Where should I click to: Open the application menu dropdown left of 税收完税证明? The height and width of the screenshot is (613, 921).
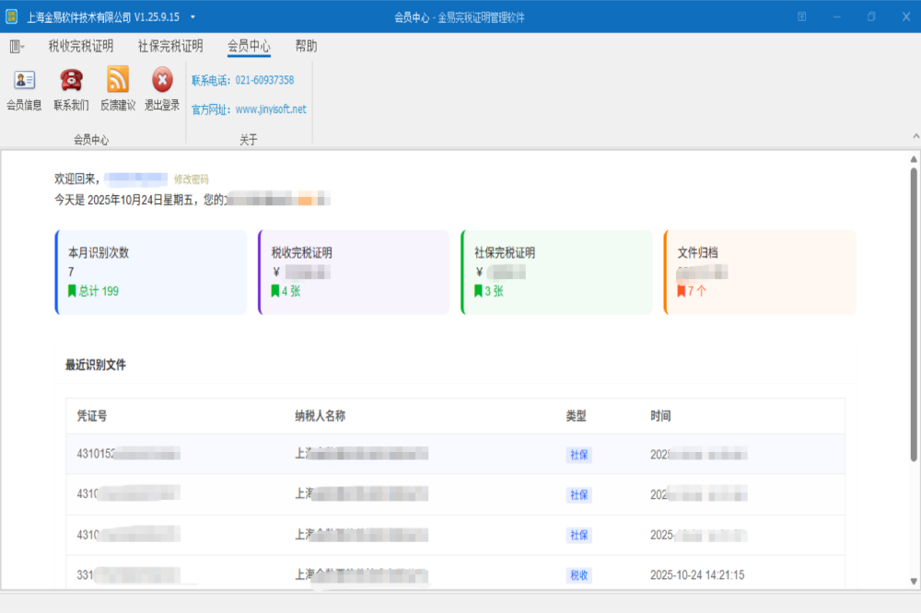(x=17, y=46)
